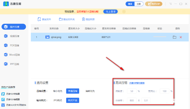Click the 宽高比 input field showing 100
The width and height of the screenshot is (190, 109).
click(164, 91)
